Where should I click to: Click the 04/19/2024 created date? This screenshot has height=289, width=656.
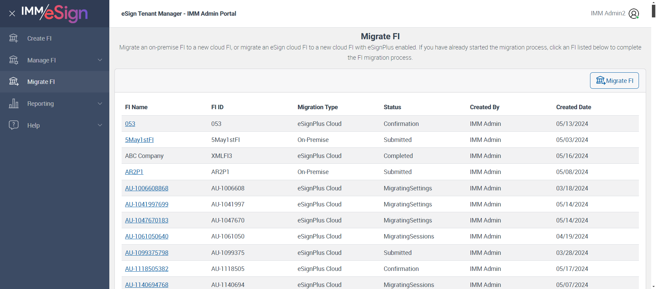click(572, 236)
